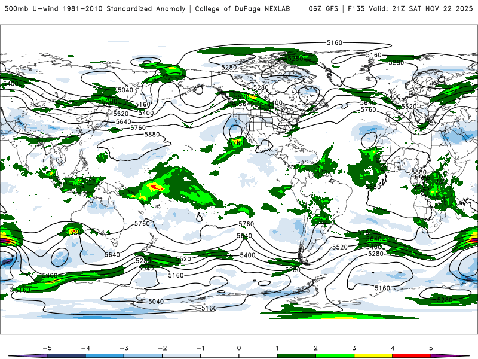478x359 pixels.
Task: Click the positive '2' colorbar label
Action: (x=316, y=348)
